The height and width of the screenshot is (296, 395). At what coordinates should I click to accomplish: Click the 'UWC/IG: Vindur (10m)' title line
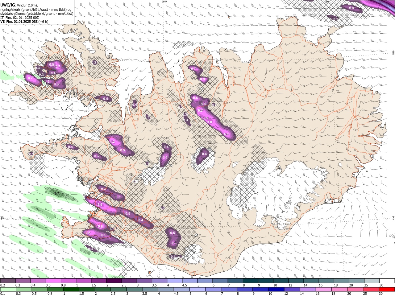pos(19,5)
